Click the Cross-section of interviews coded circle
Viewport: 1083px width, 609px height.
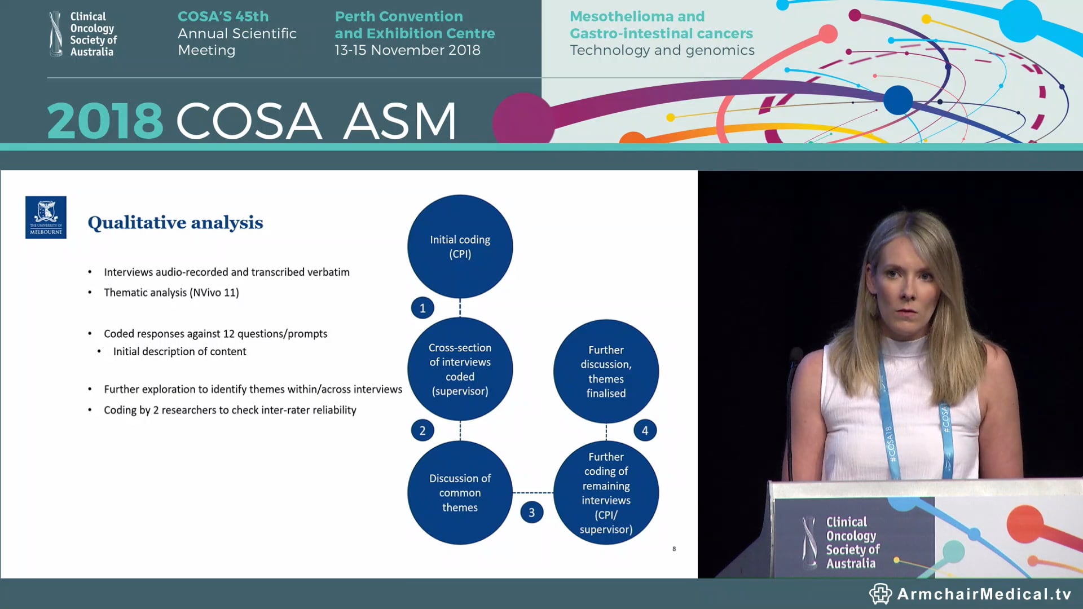point(460,369)
